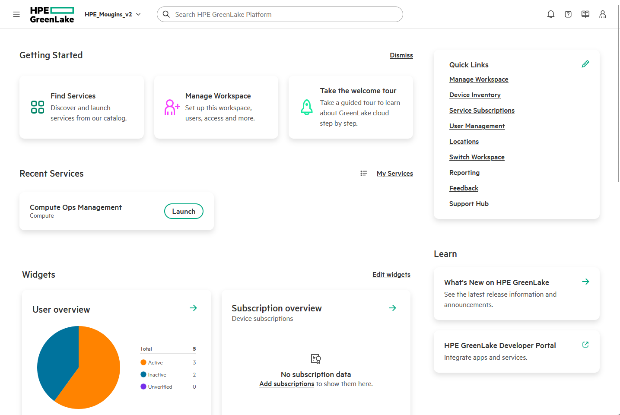Image resolution: width=620 pixels, height=415 pixels.
Task: Open Device Inventory quick link
Action: click(x=474, y=95)
